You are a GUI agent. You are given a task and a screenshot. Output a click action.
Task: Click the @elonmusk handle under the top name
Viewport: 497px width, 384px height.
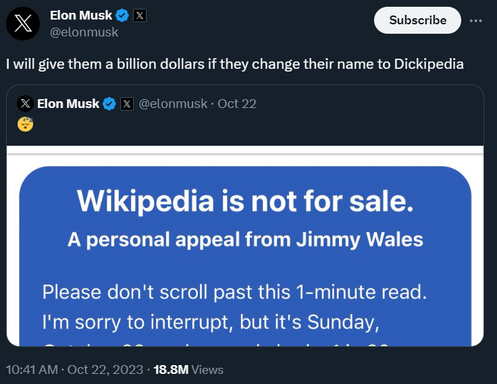click(x=84, y=32)
